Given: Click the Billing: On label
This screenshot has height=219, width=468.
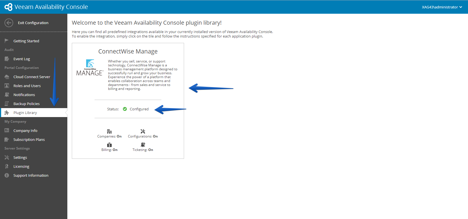Looking at the screenshot, I should point(109,150).
